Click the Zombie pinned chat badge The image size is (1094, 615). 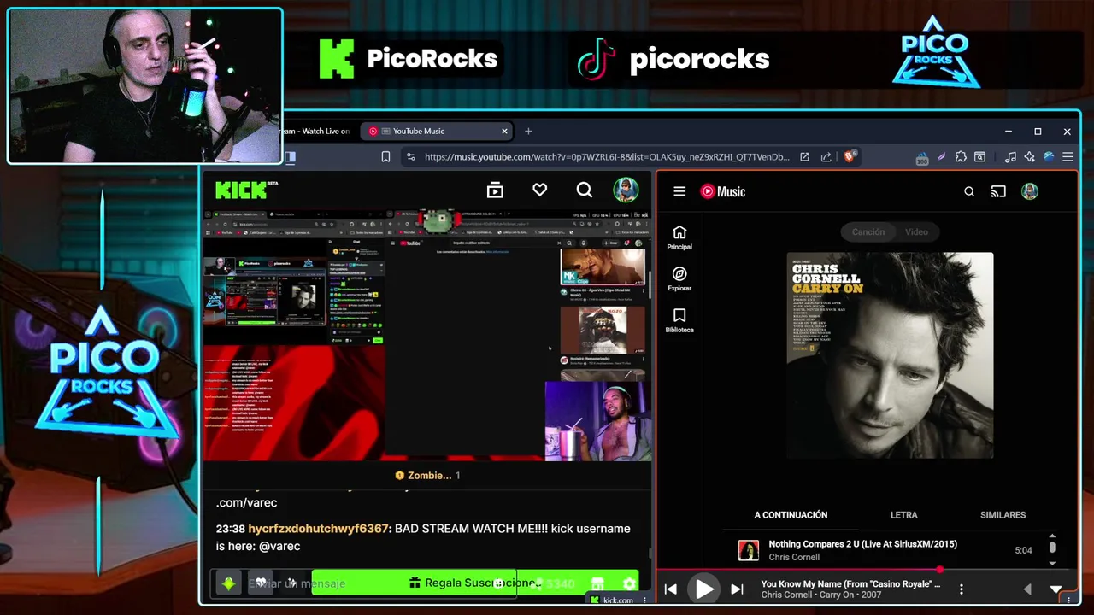[x=427, y=475]
